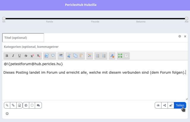Click the subscript icon

(38, 56)
